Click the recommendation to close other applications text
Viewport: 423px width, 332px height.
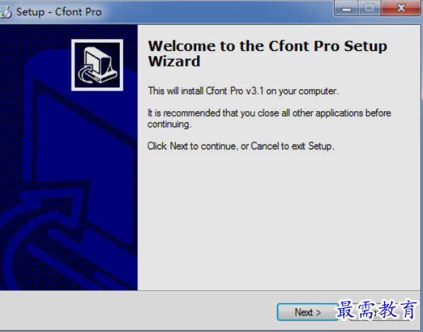coord(269,118)
